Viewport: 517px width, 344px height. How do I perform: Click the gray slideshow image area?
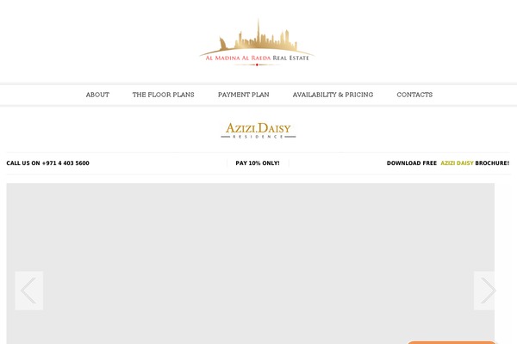tap(250, 263)
